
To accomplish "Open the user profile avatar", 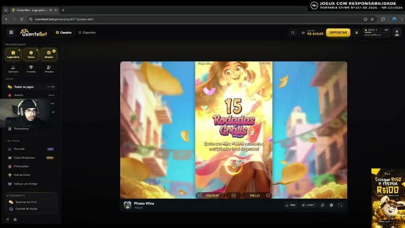I will pyautogui.click(x=397, y=33).
